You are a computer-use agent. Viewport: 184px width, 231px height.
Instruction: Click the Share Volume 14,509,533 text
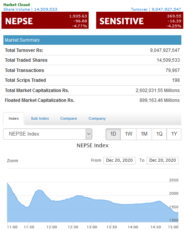[31, 9]
